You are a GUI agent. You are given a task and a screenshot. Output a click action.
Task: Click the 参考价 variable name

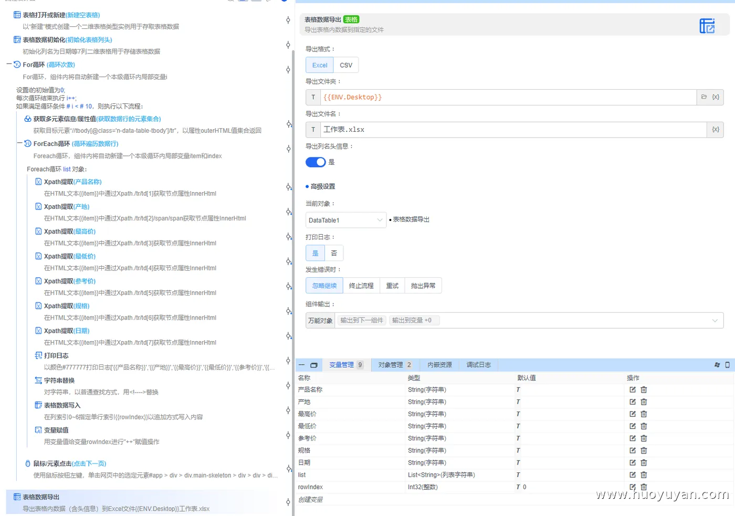pyautogui.click(x=307, y=438)
